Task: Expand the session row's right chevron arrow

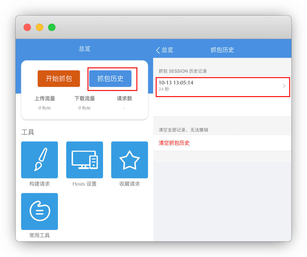Action: (284, 86)
